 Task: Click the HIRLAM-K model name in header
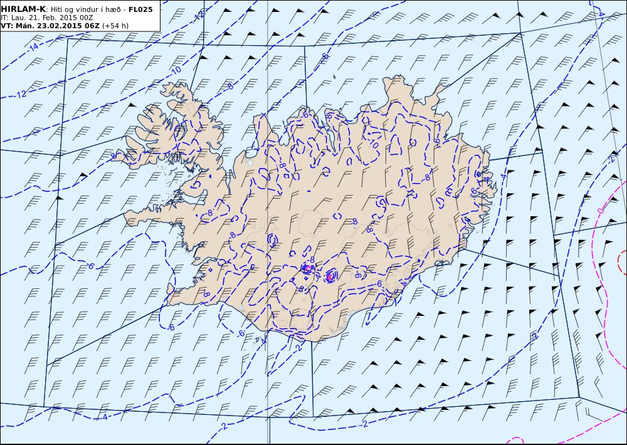23,9
